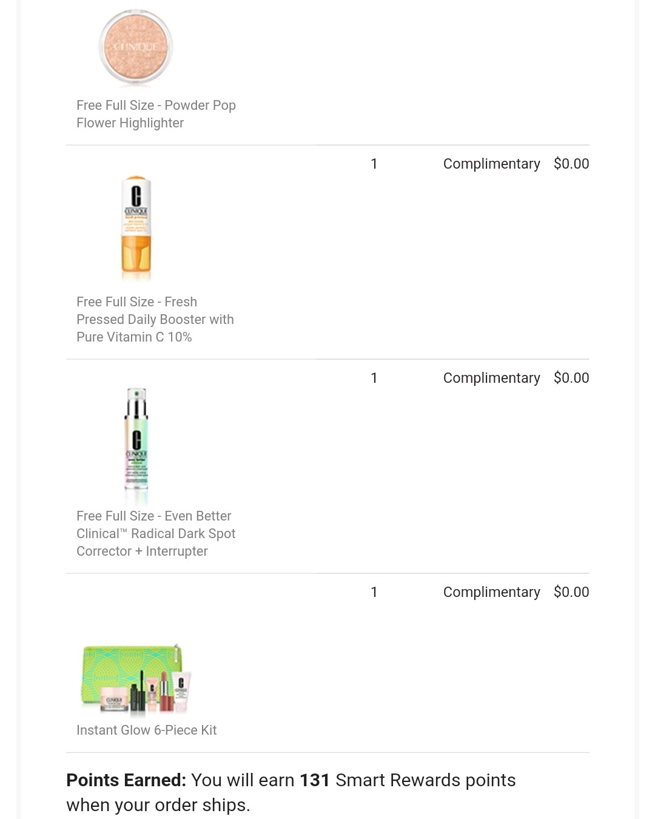655x819 pixels.
Task: Click quantity 1 in Dark Spot Corrector row
Action: pyautogui.click(x=374, y=378)
